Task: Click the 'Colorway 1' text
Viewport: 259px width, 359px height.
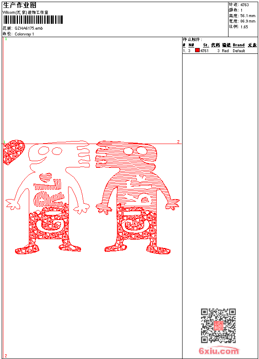Action: 24,34
